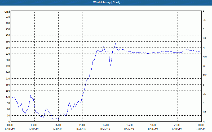Click the "06:00" time axis label
This screenshot has width=212, height=132.
point(58,125)
